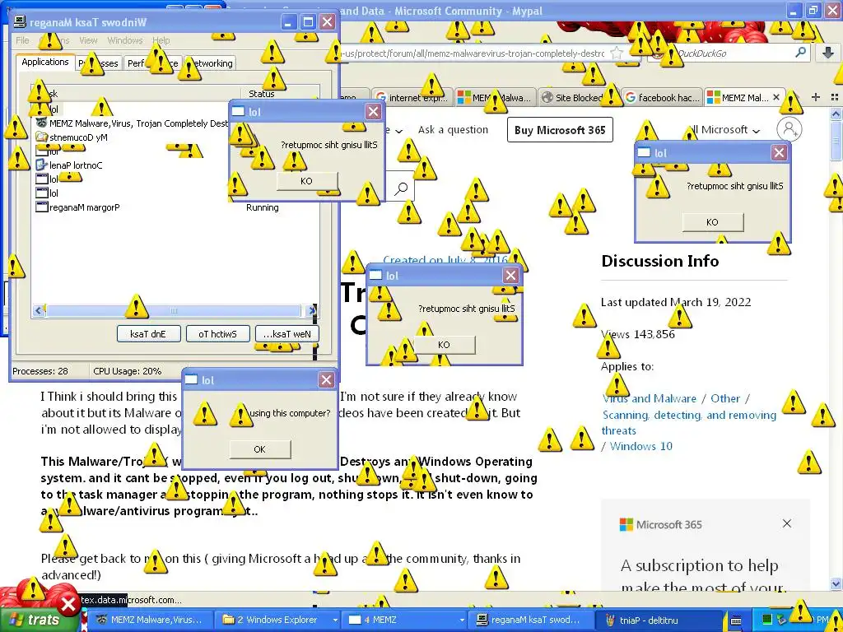Click the CPU Usage: 20% status text

[x=127, y=371]
